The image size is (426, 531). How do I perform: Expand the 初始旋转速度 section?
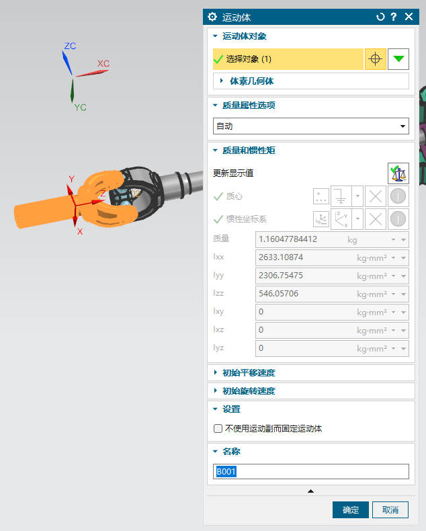[x=248, y=391]
